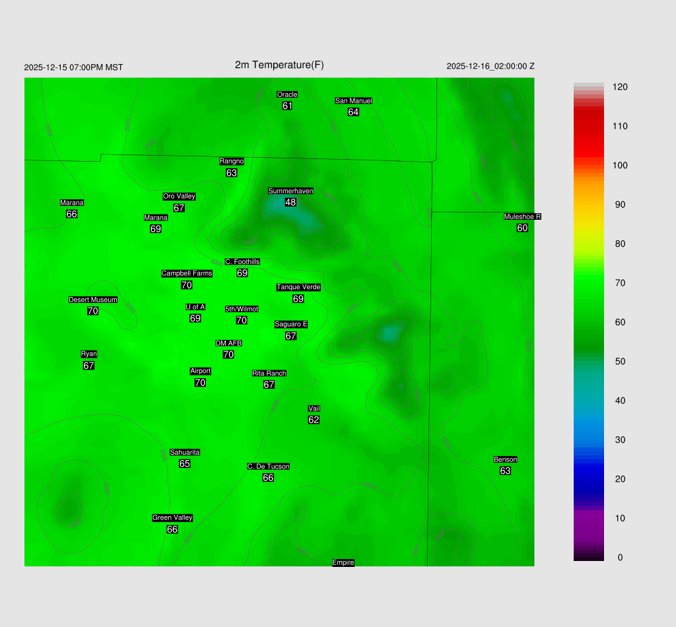The width and height of the screenshot is (676, 627).
Task: Click the Summerhaven station label
Action: [290, 191]
